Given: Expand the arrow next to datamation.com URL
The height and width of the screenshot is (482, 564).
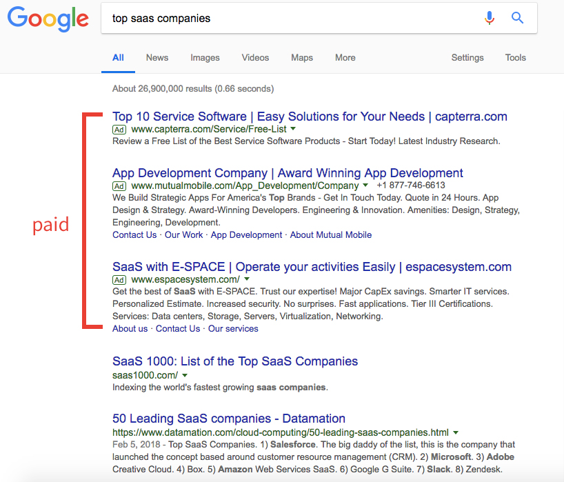Looking at the screenshot, I should point(456,432).
